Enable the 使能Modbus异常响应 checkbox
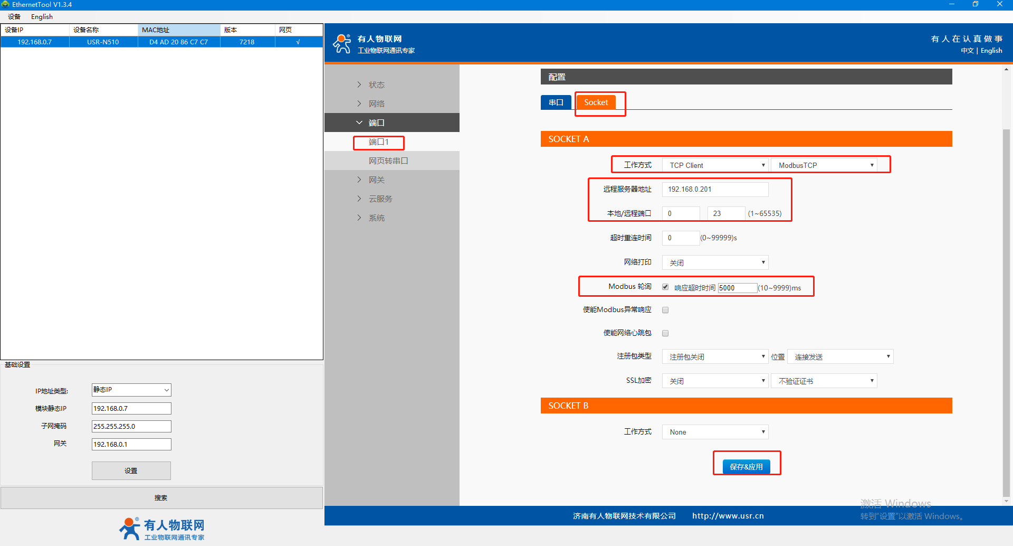This screenshot has height=546, width=1013. pos(665,310)
